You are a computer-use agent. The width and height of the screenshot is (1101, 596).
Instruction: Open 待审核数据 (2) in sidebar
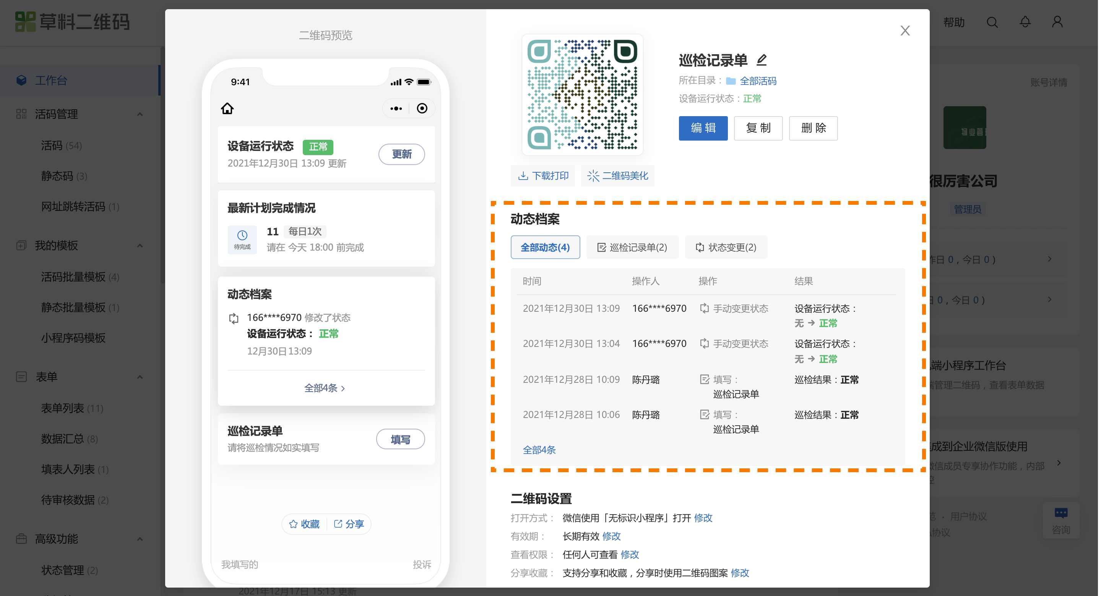[x=75, y=501]
